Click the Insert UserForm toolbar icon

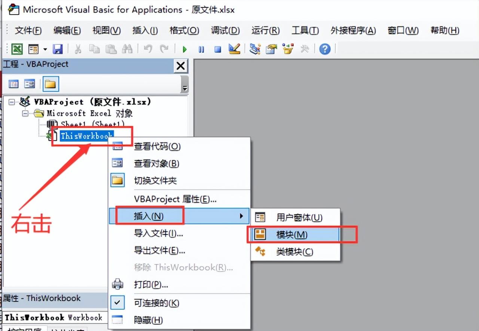34,49
